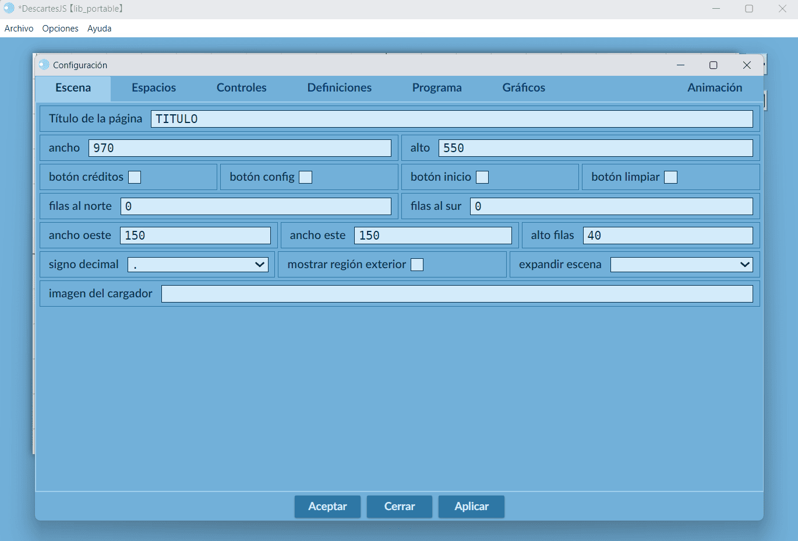Click the Título de la página field
This screenshot has width=798, height=541.
coord(451,119)
